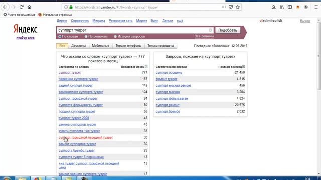Click 'Последнее обновление: 12.09.2019' text
This screenshot has height=180, width=321.
pos(221,46)
